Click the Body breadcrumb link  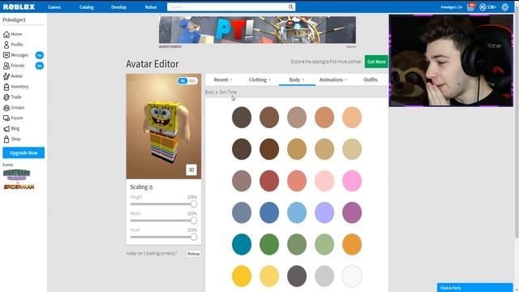click(209, 92)
